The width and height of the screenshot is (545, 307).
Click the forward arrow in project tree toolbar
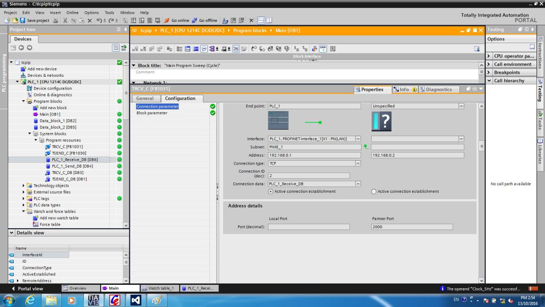pos(29,48)
